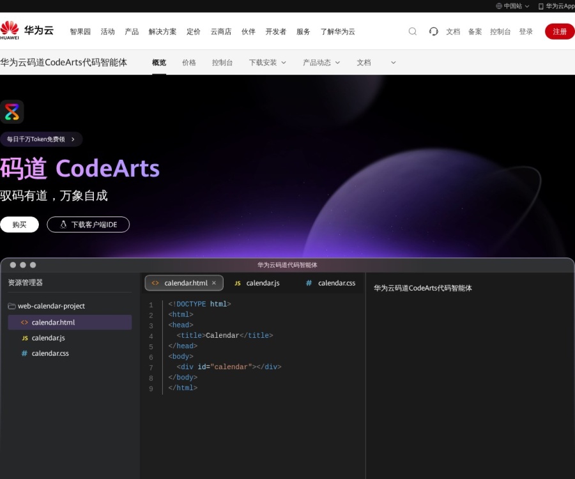Open 活动 menu
Viewport: 575px width, 479px height.
(x=108, y=31)
